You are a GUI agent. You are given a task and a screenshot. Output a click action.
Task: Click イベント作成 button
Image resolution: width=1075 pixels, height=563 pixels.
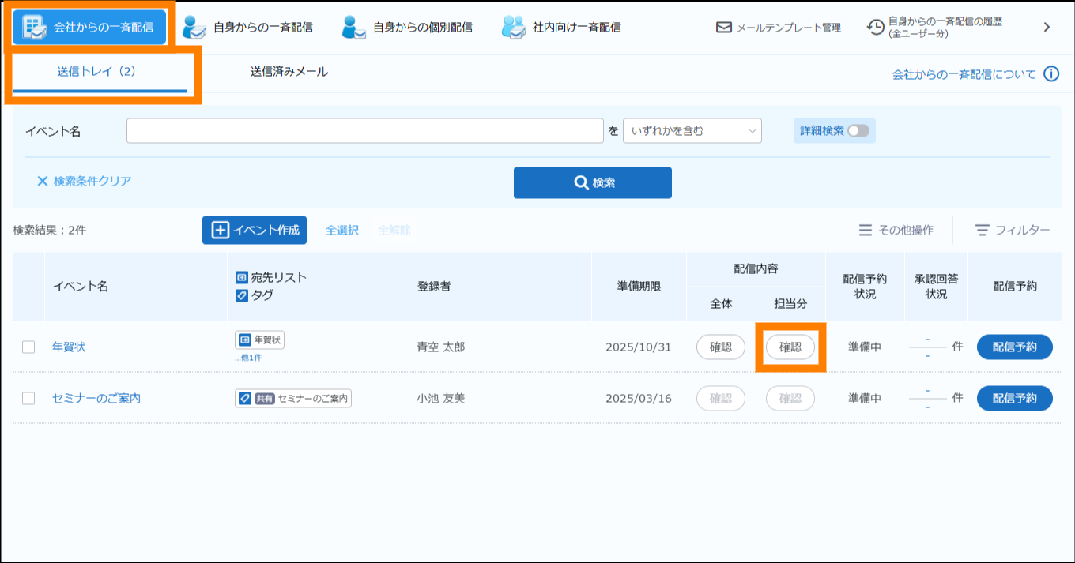point(254,230)
